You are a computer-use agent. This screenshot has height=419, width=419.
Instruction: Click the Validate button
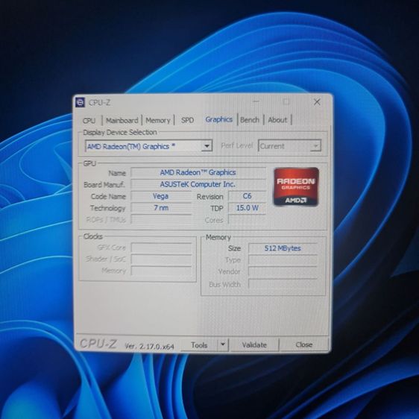254,345
